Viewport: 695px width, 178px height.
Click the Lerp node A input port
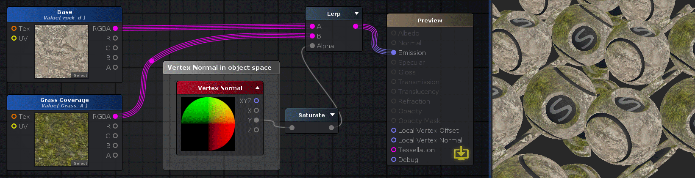pos(312,26)
